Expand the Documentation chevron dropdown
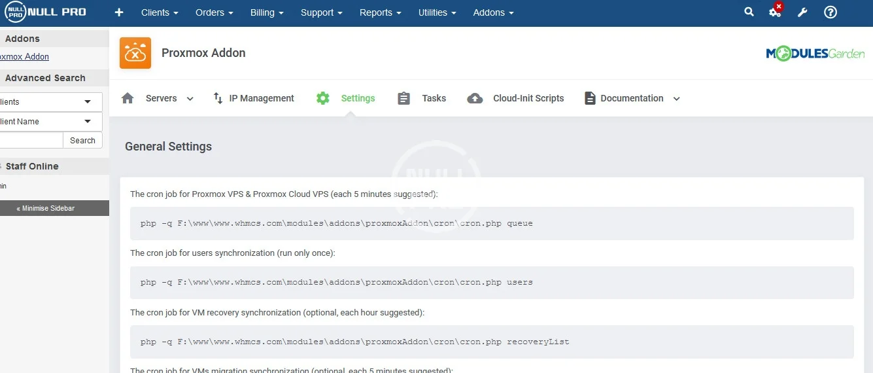The height and width of the screenshot is (373, 873). (676, 99)
